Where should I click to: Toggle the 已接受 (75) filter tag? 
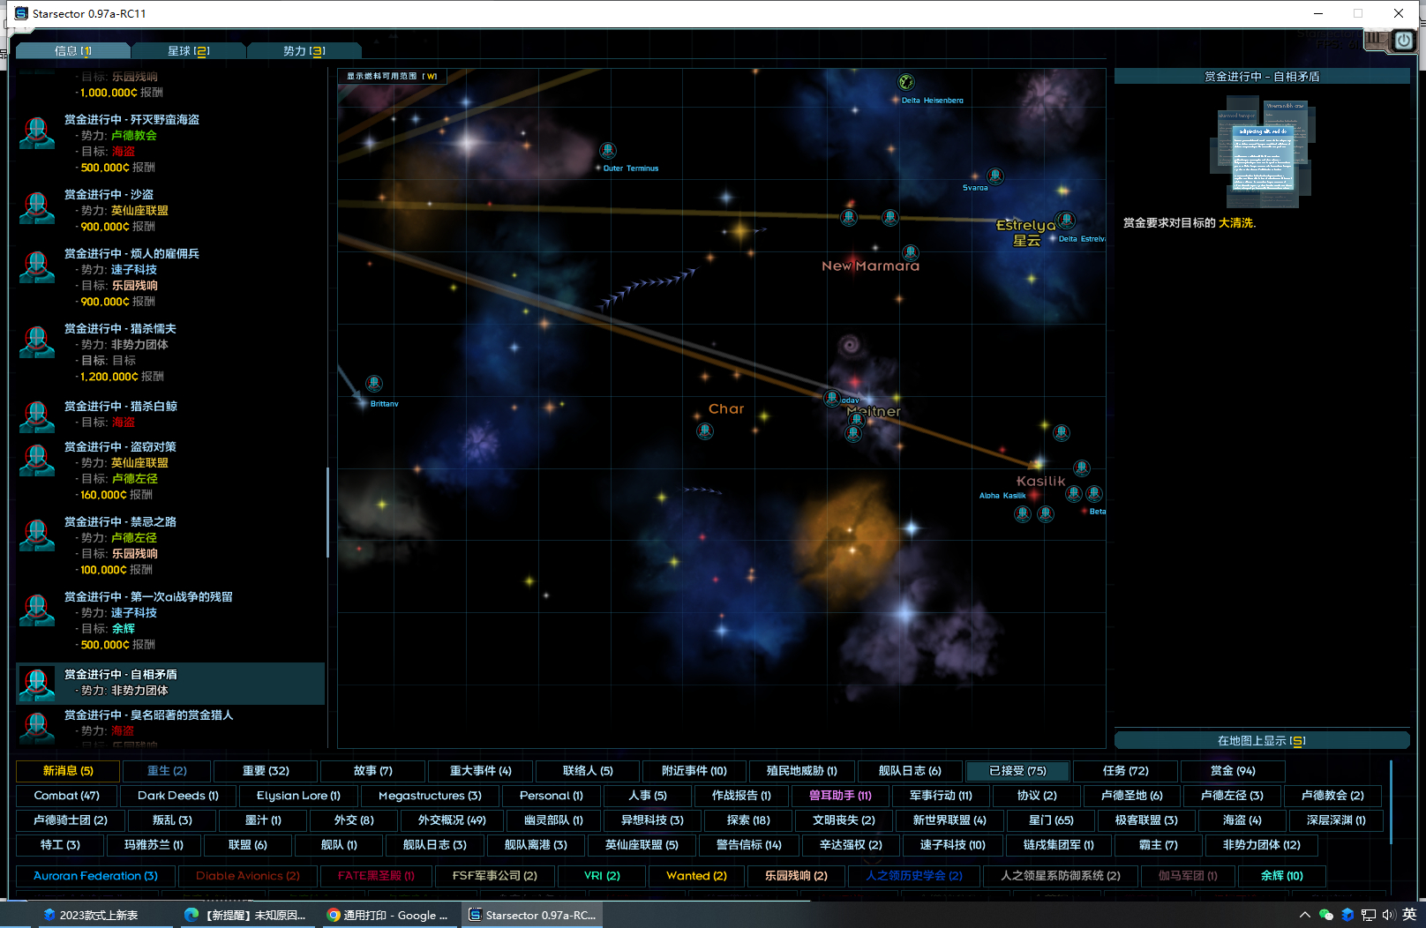(1017, 771)
